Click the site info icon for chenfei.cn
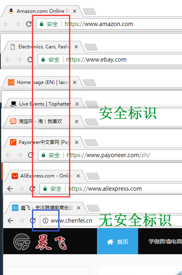This screenshot has width=182, height=275. tap(45, 221)
